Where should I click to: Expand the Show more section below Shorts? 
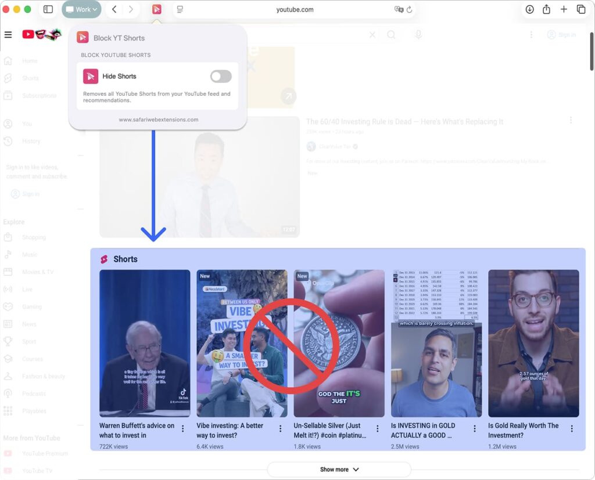tap(339, 468)
